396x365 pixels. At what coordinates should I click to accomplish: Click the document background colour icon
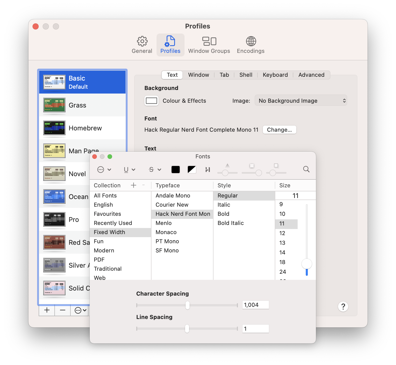[x=192, y=170]
